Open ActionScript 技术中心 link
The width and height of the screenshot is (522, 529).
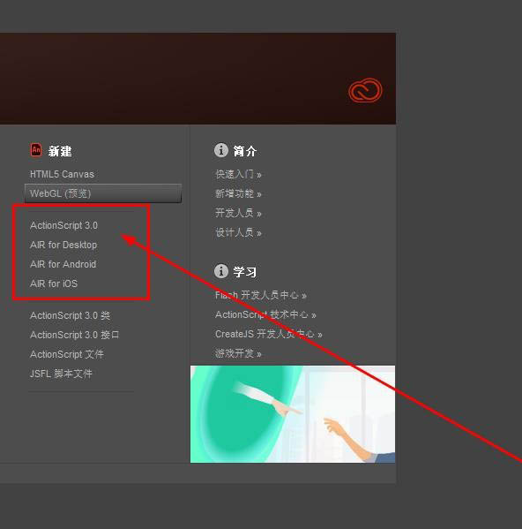point(265,314)
